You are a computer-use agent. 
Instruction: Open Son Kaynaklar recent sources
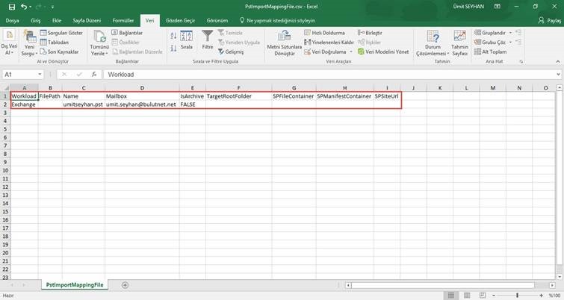tap(59, 51)
